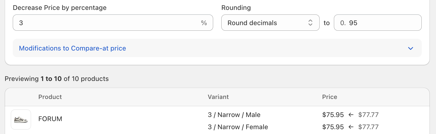The width and height of the screenshot is (436, 134).
Task: Click the new $75.95 price for the Female variant
Action: coord(333,127)
